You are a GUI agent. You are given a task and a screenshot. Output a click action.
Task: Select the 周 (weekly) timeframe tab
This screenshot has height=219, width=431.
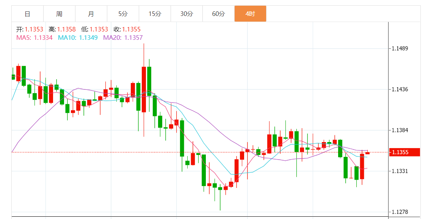click(x=59, y=14)
